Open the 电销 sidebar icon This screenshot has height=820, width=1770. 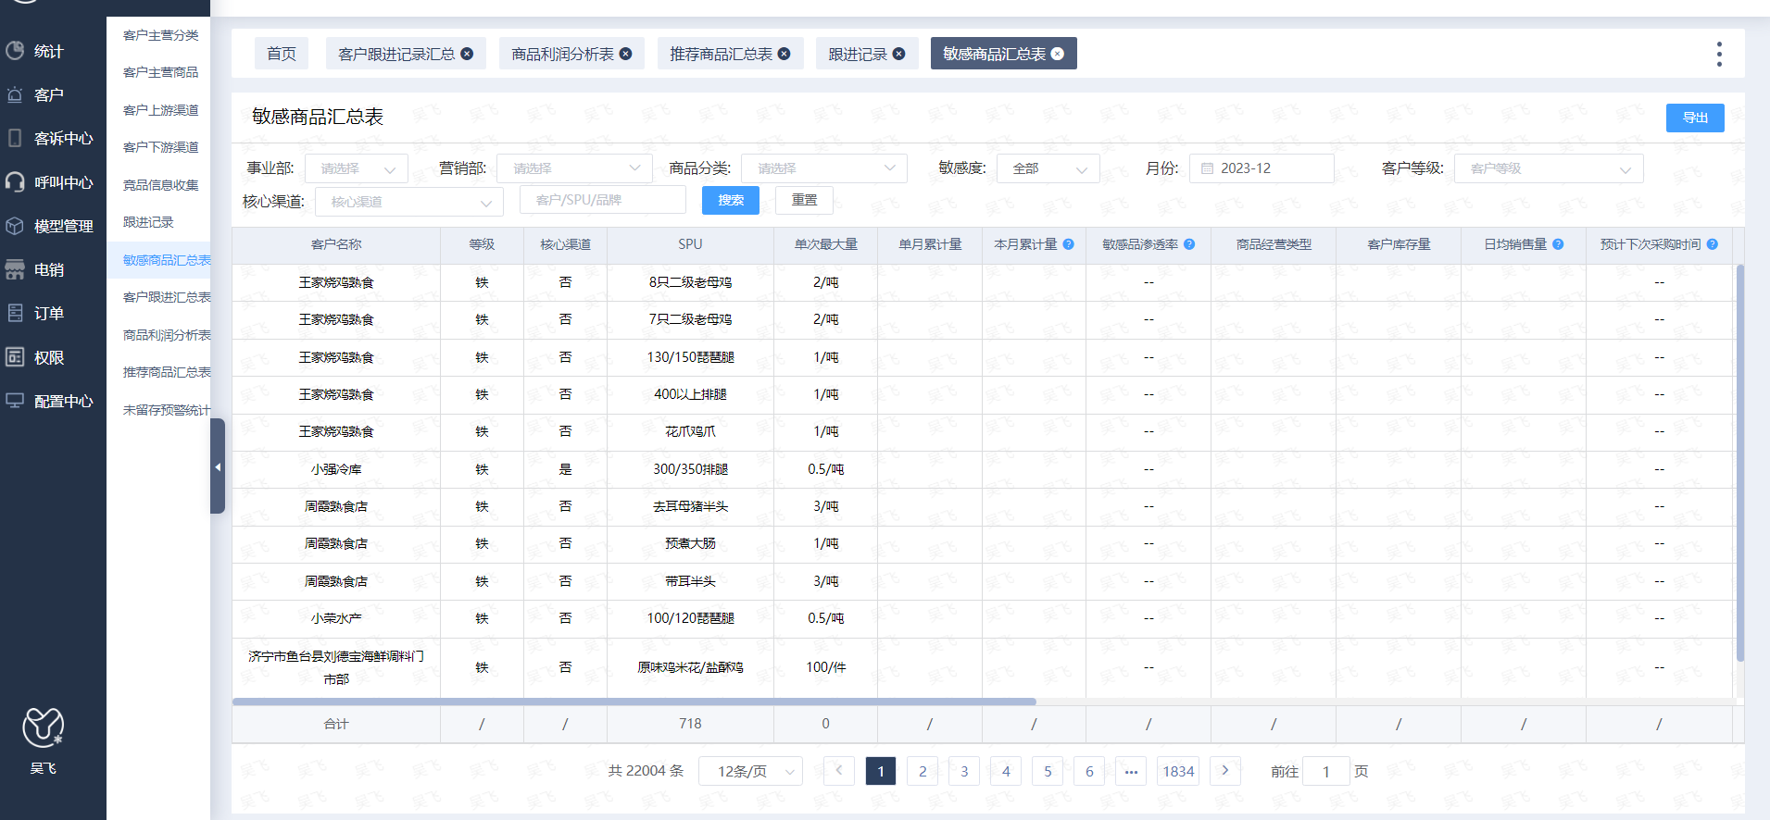tap(15, 269)
